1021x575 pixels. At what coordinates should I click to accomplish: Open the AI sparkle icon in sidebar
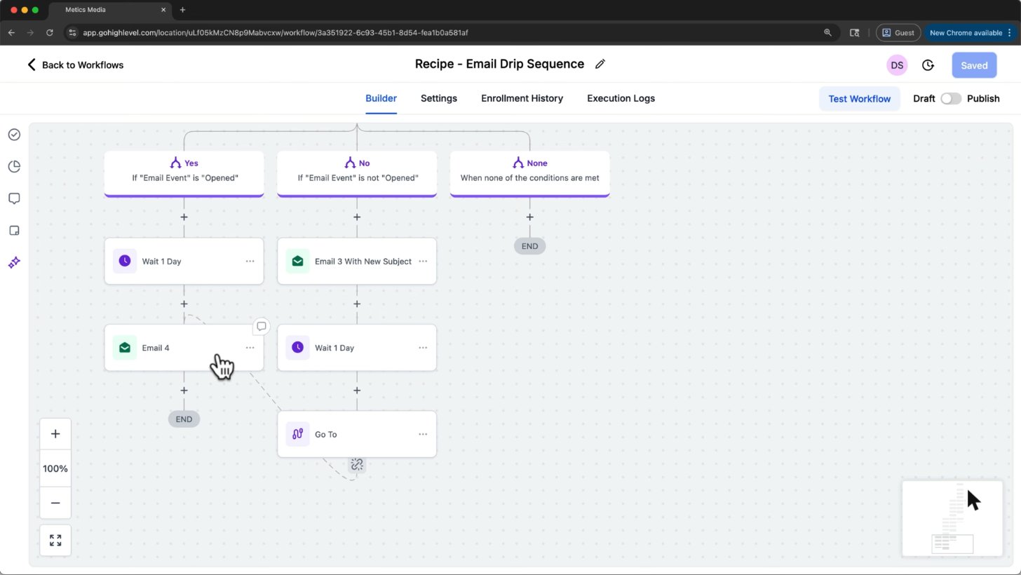coord(14,262)
